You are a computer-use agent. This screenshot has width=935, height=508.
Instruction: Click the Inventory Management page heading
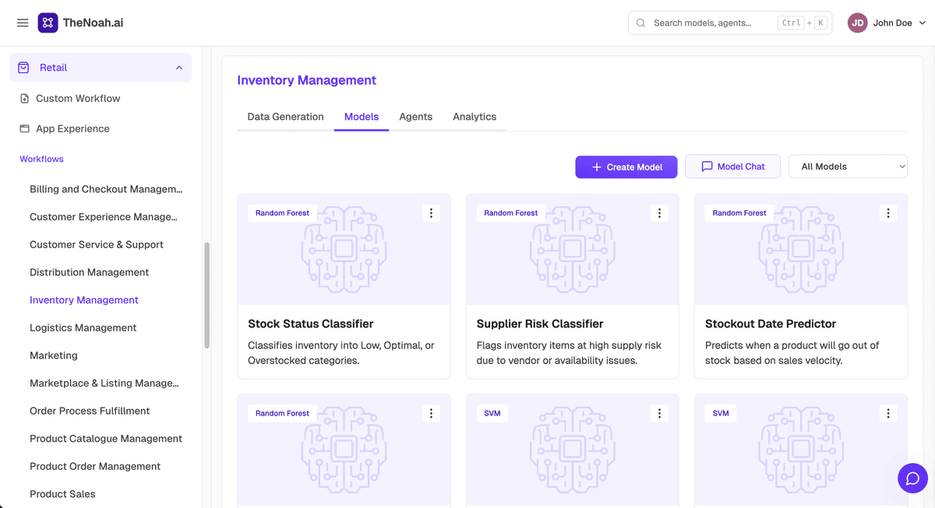point(307,80)
